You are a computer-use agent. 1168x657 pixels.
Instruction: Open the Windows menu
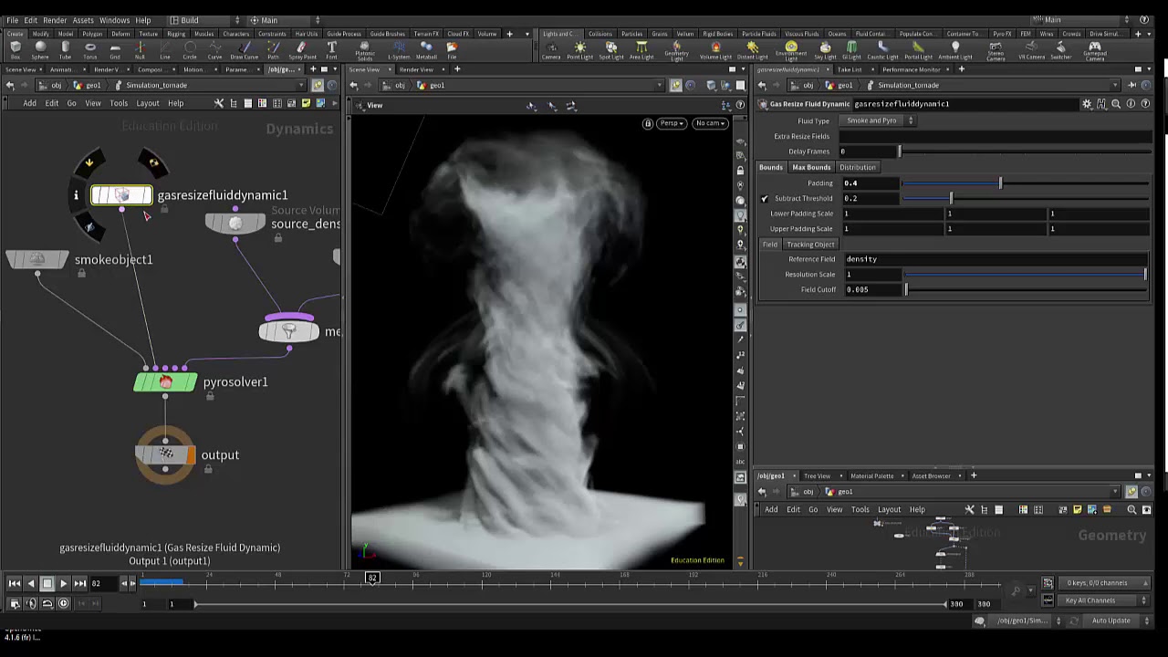[114, 20]
